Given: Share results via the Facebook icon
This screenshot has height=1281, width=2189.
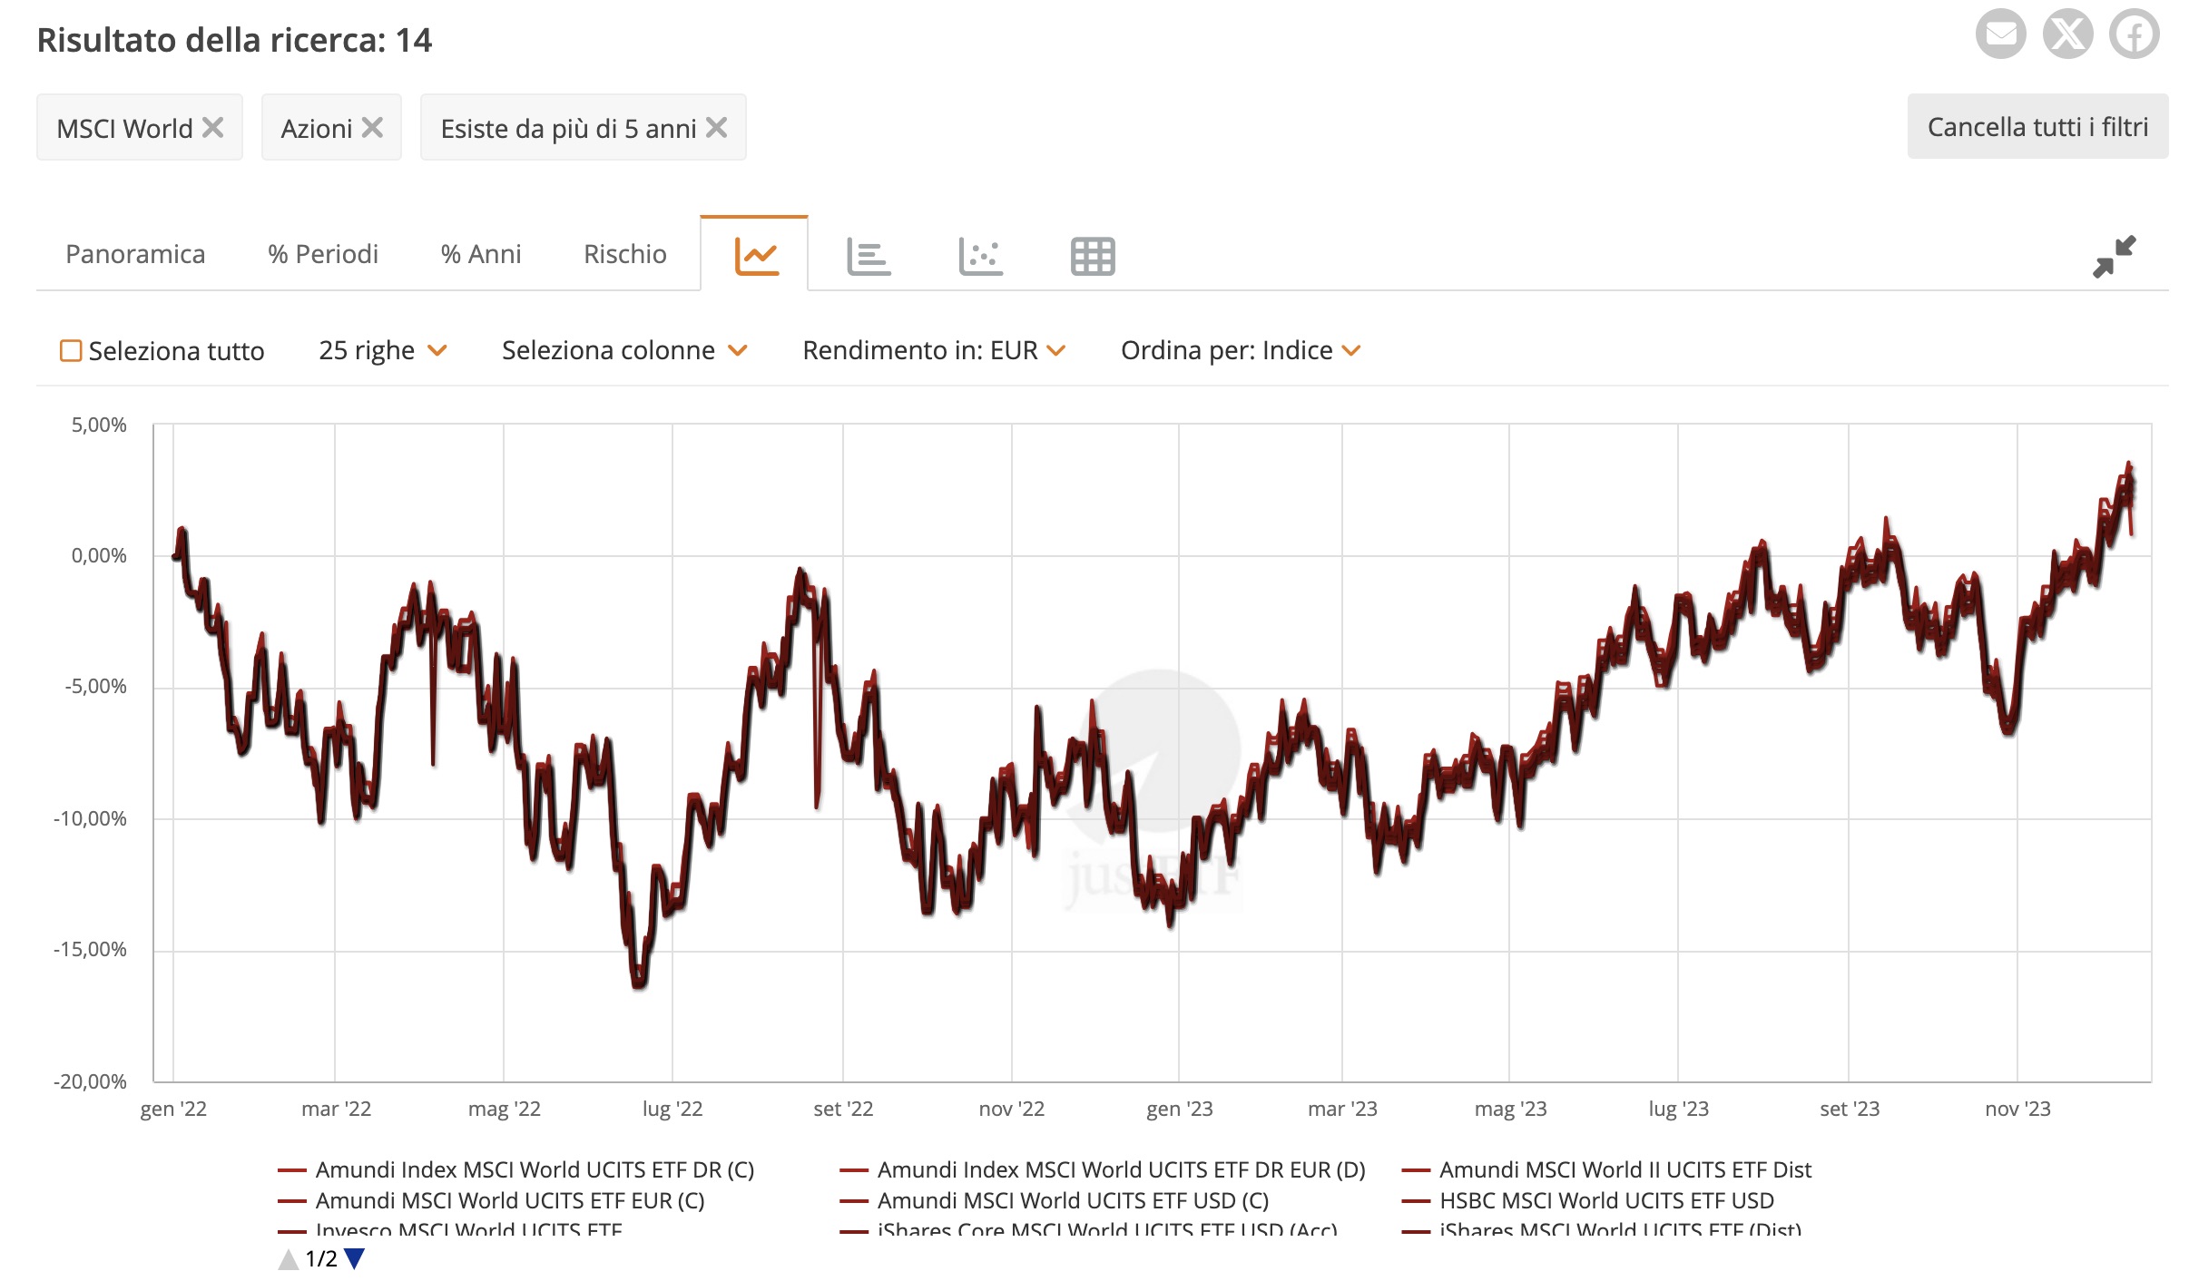Looking at the screenshot, I should [2137, 34].
